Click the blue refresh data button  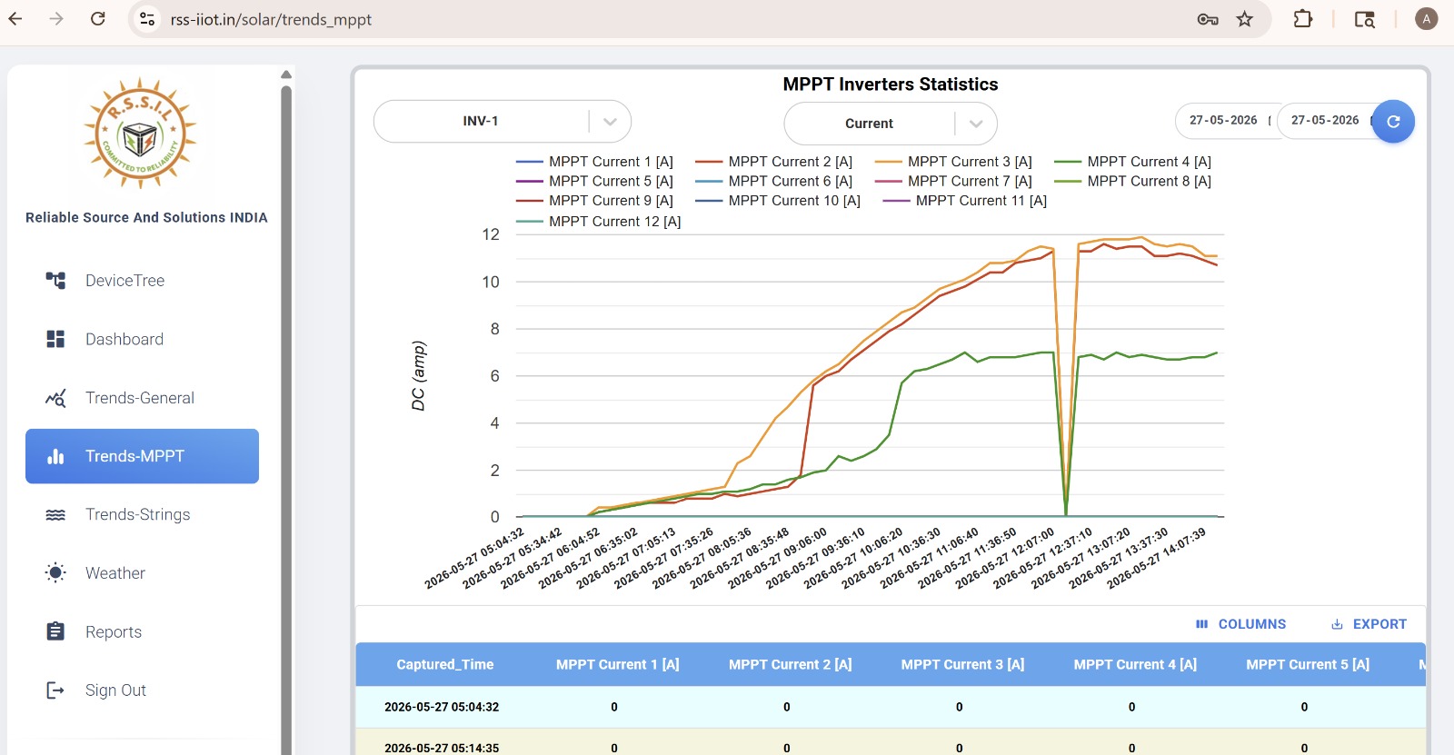point(1393,122)
